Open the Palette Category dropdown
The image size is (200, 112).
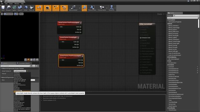[186, 16]
